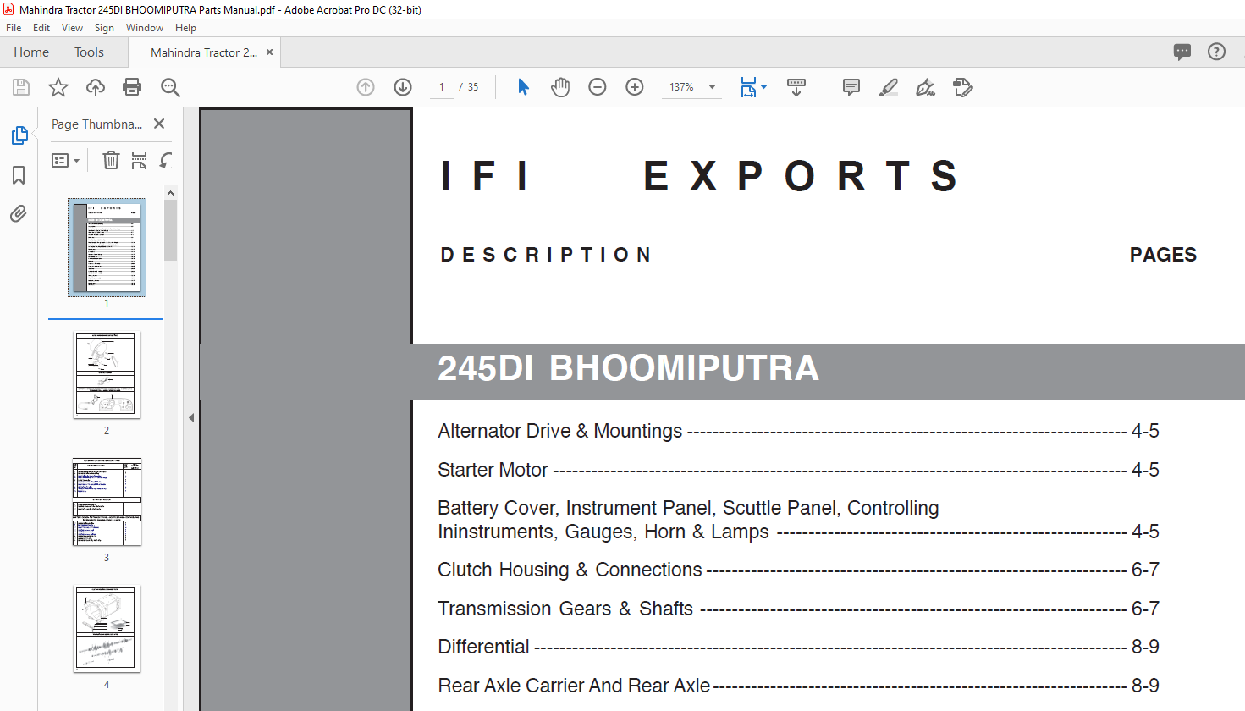Click the 'PAGES' column heading

[x=1163, y=255]
